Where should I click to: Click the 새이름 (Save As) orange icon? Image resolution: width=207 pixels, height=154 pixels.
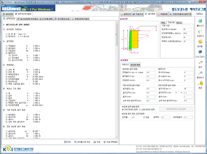click(200, 42)
